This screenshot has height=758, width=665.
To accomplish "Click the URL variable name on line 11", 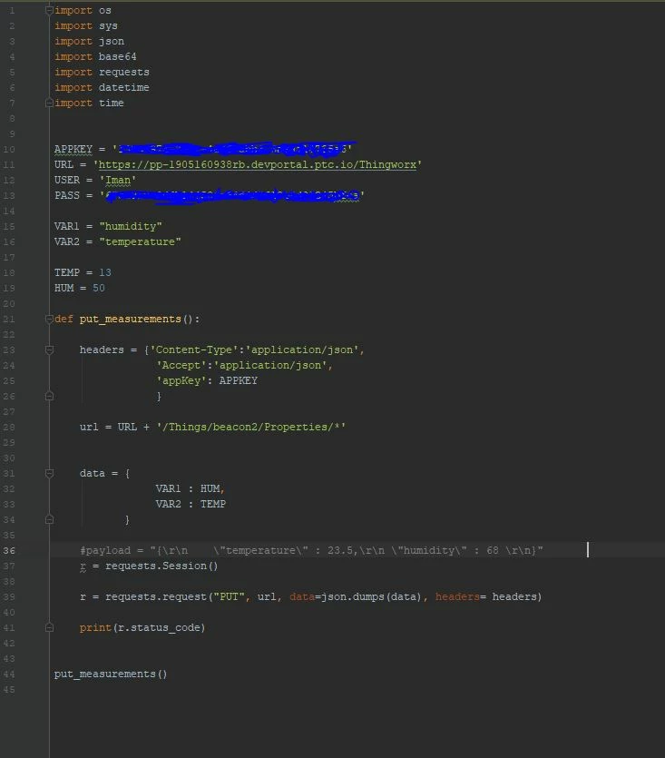I will click(64, 164).
